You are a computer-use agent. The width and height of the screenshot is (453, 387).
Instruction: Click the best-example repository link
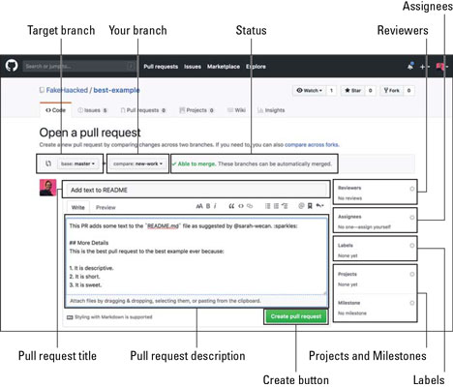[x=116, y=90]
